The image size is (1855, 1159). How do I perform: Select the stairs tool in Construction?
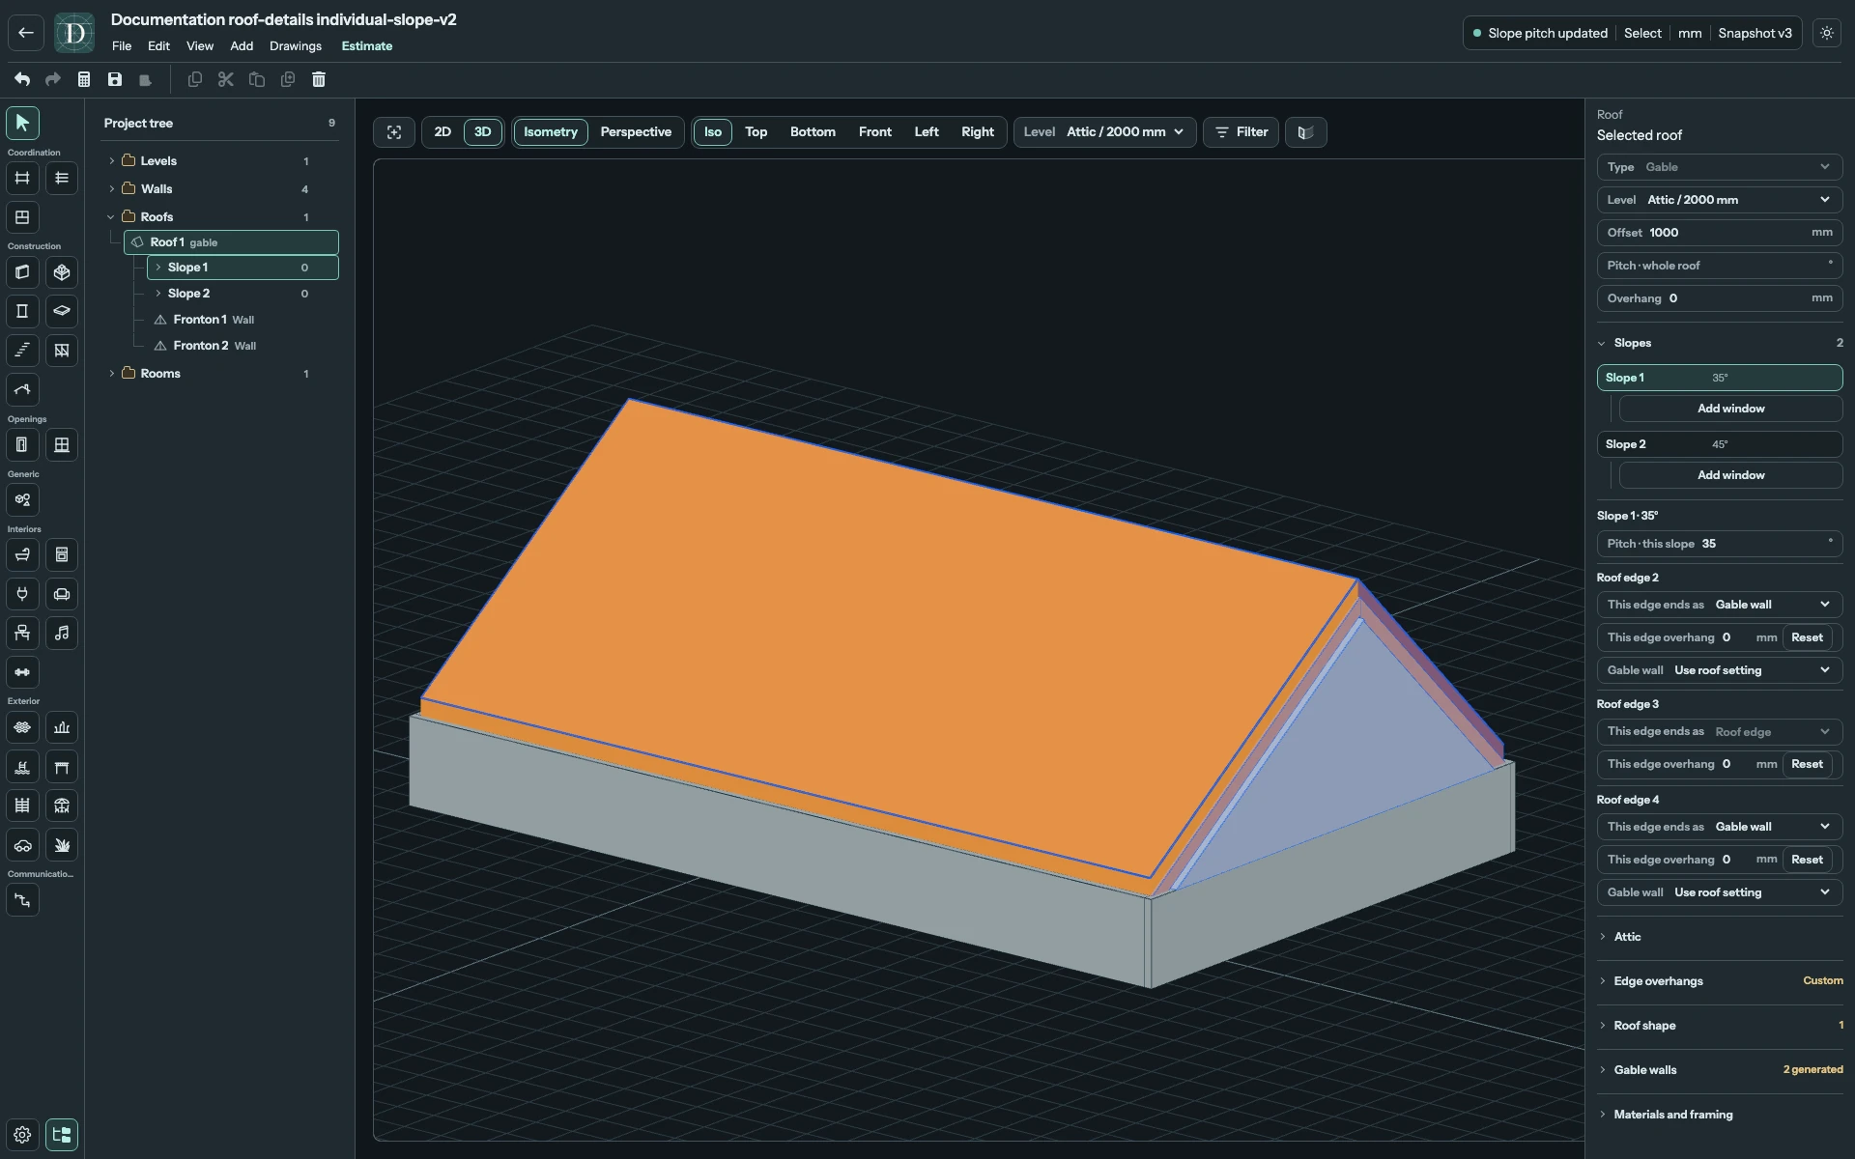(x=22, y=351)
